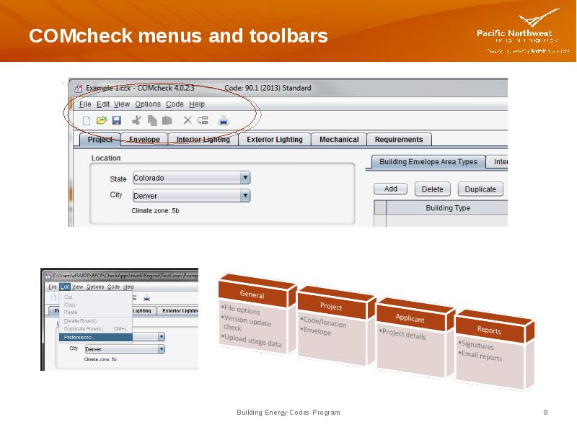Click the printer icon in the small screenshot toolbar

tap(146, 298)
